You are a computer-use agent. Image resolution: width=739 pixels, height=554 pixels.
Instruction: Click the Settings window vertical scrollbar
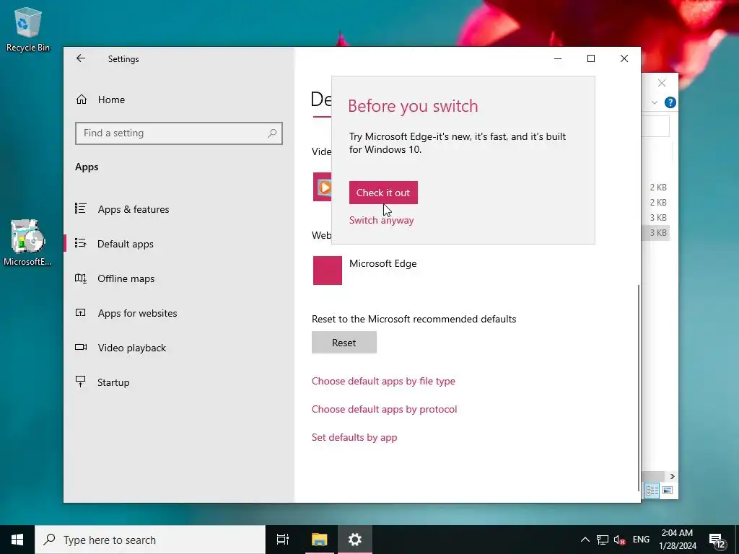coord(639,387)
